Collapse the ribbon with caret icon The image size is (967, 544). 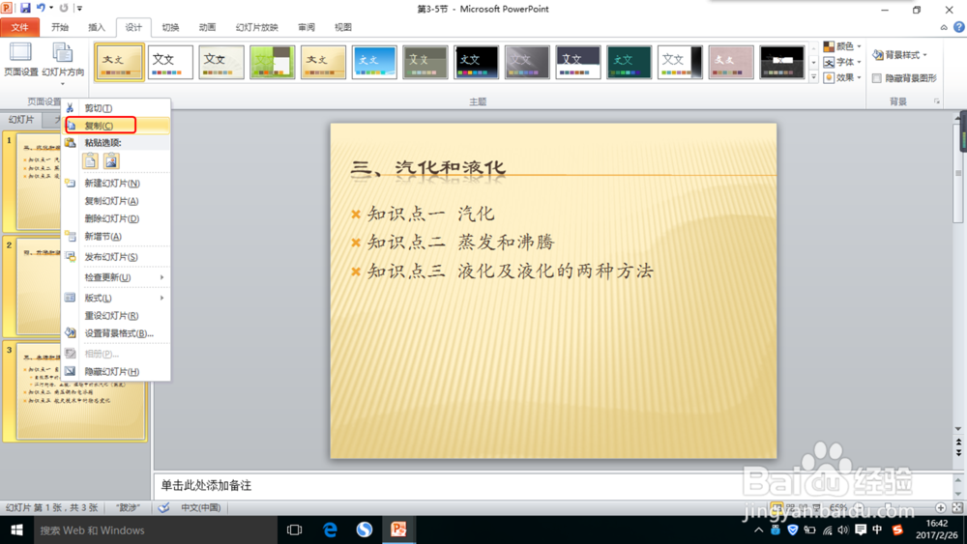click(x=944, y=27)
